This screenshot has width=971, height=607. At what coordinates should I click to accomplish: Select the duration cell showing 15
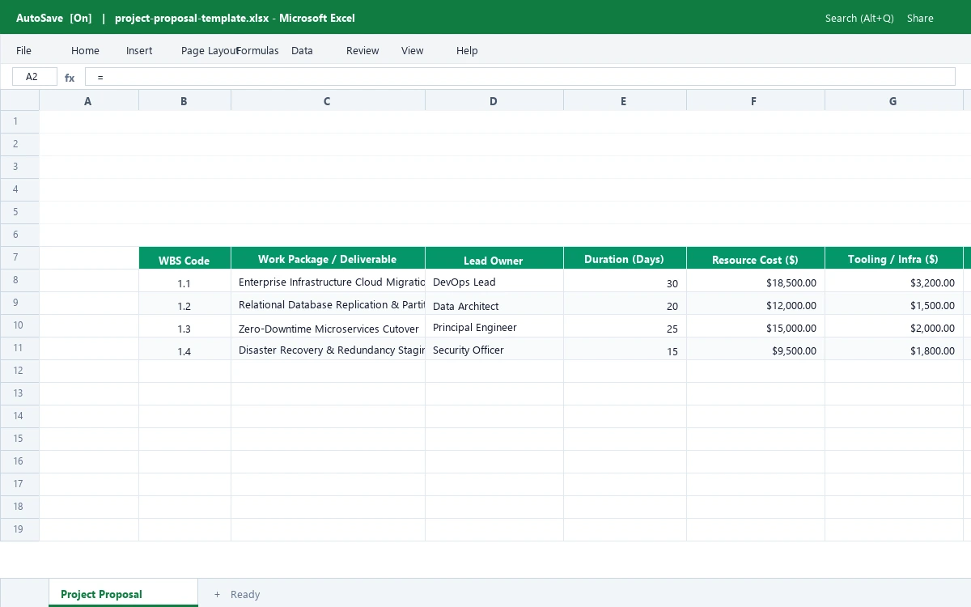[625, 349]
